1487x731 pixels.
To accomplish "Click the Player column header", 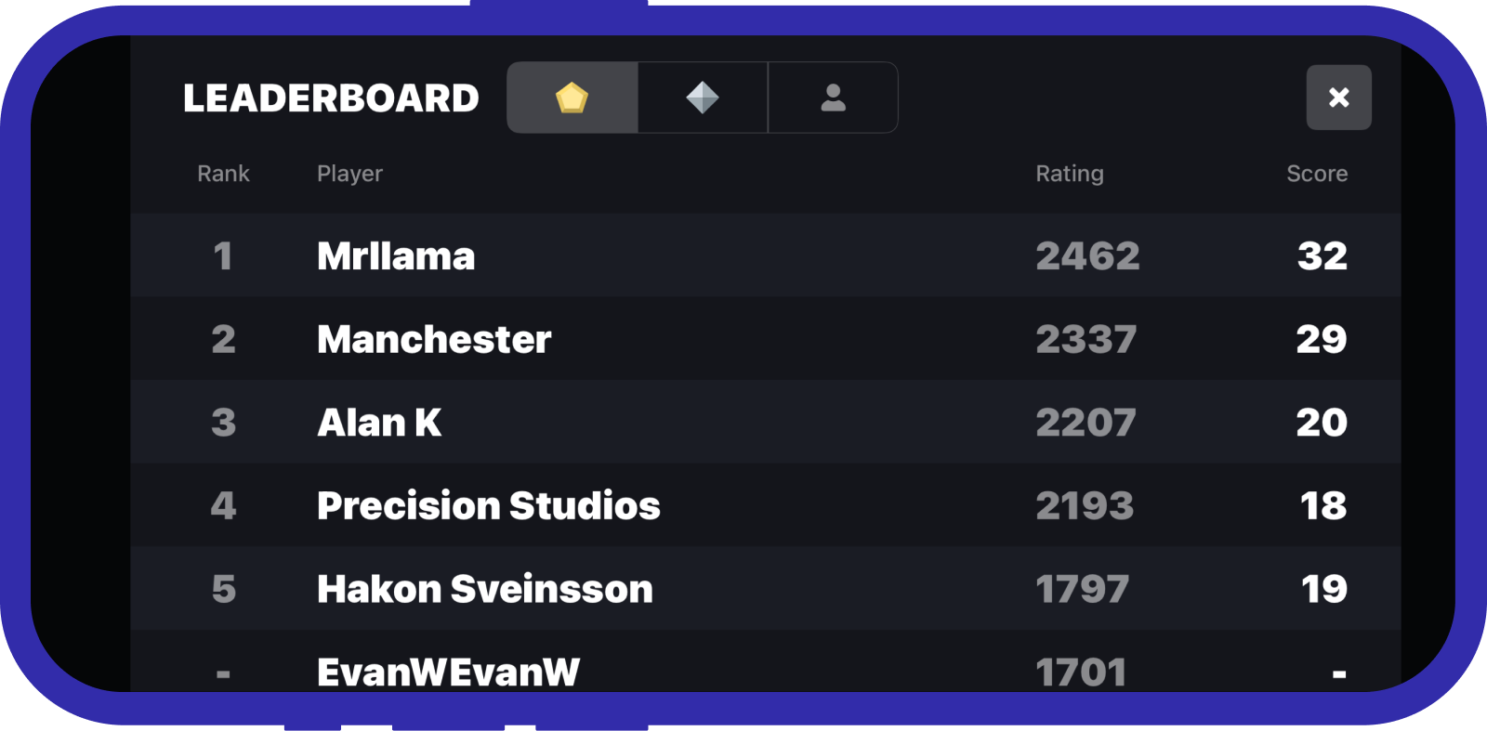I will pos(349,174).
